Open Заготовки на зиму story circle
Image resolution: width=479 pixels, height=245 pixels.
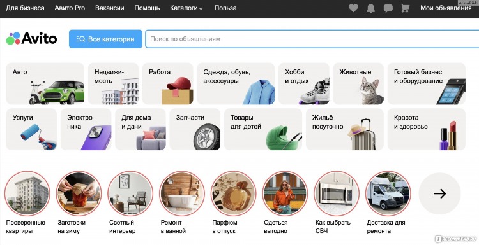[x=79, y=193]
